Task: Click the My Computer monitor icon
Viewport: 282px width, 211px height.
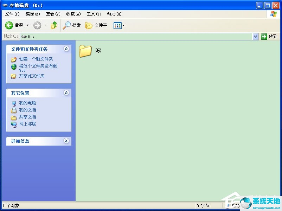Action: (14, 103)
